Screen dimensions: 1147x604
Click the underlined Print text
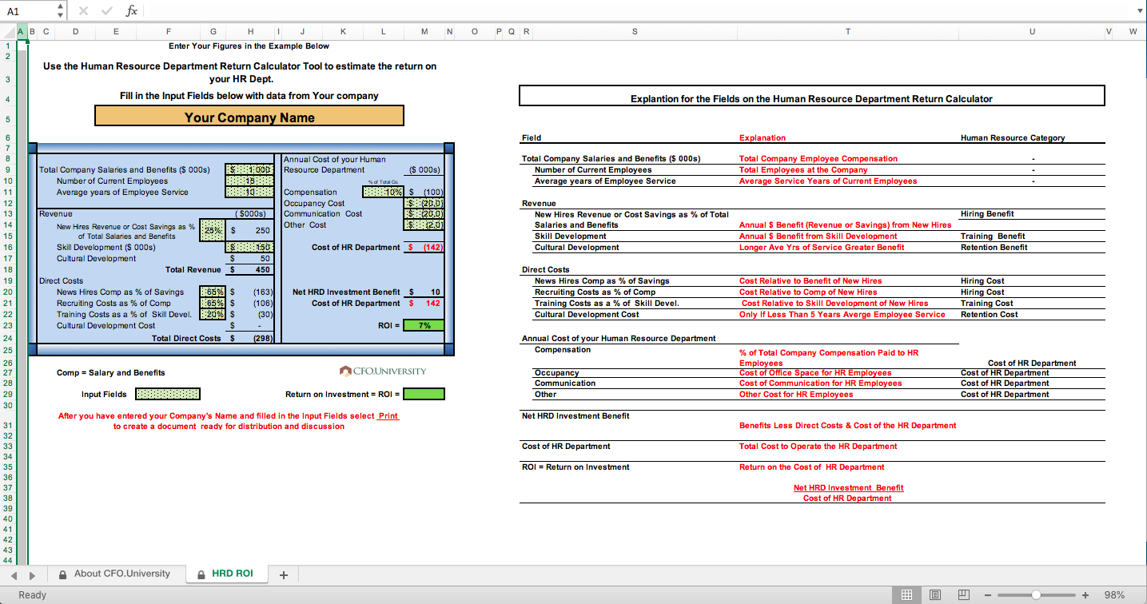pos(388,415)
